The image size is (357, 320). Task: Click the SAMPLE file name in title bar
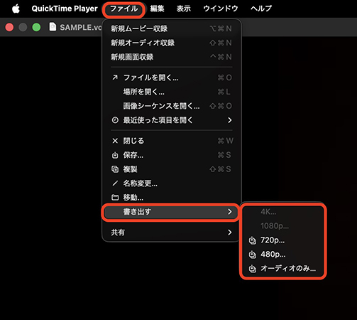click(x=81, y=28)
